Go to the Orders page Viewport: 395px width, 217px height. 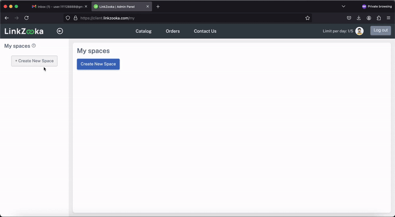click(x=173, y=31)
